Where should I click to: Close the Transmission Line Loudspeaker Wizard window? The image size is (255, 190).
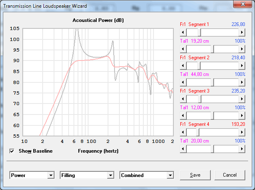pyautogui.click(x=243, y=4)
